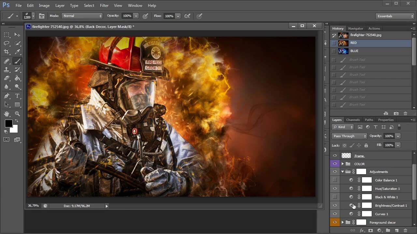This screenshot has height=234, width=417.
Task: Show the Color Balance 1 layer
Action: pyautogui.click(x=335, y=180)
